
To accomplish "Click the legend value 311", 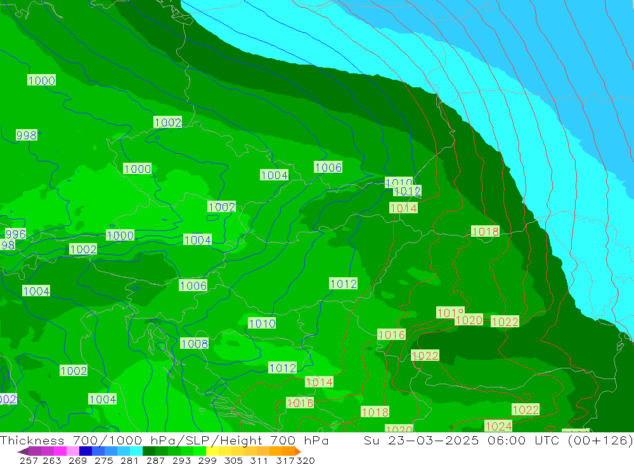I will click(258, 460).
